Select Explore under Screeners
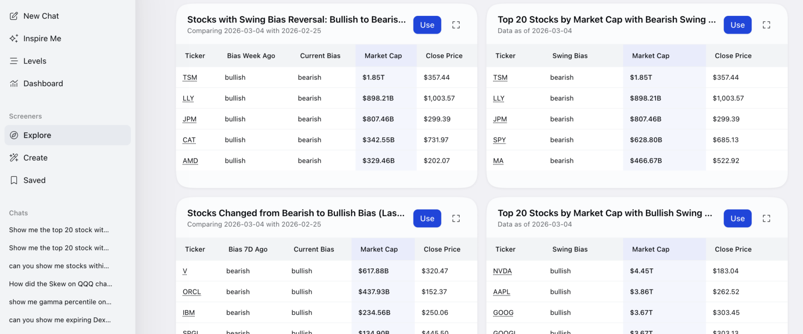 pyautogui.click(x=68, y=135)
